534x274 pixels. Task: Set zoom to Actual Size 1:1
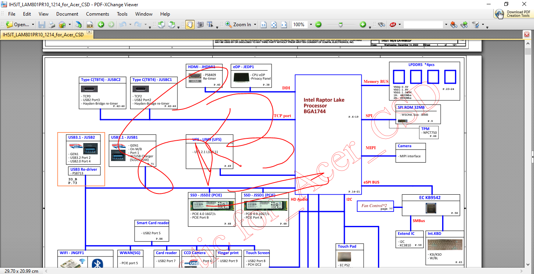coord(264,24)
